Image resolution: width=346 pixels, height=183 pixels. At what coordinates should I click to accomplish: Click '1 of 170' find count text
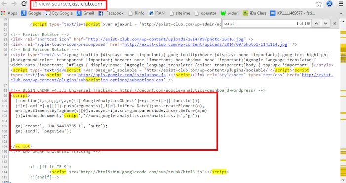[x=303, y=23]
